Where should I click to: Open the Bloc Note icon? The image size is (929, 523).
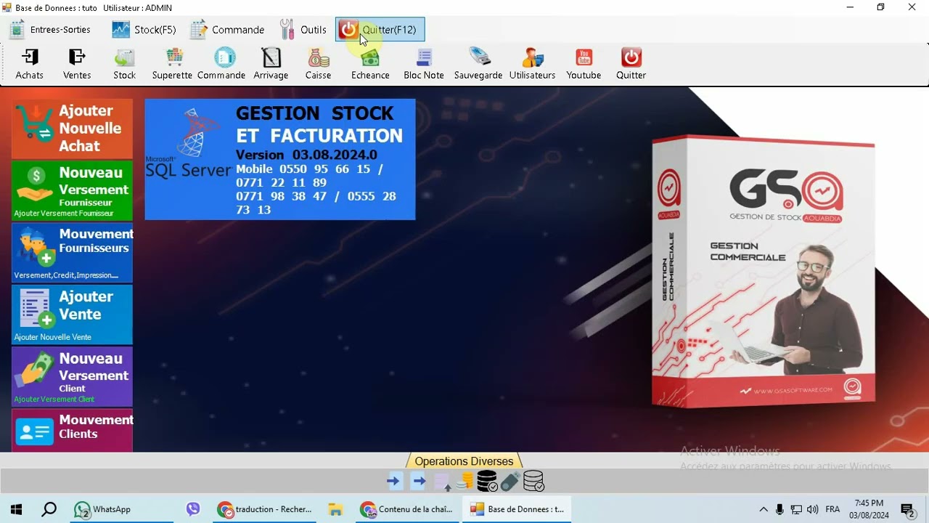tap(424, 64)
